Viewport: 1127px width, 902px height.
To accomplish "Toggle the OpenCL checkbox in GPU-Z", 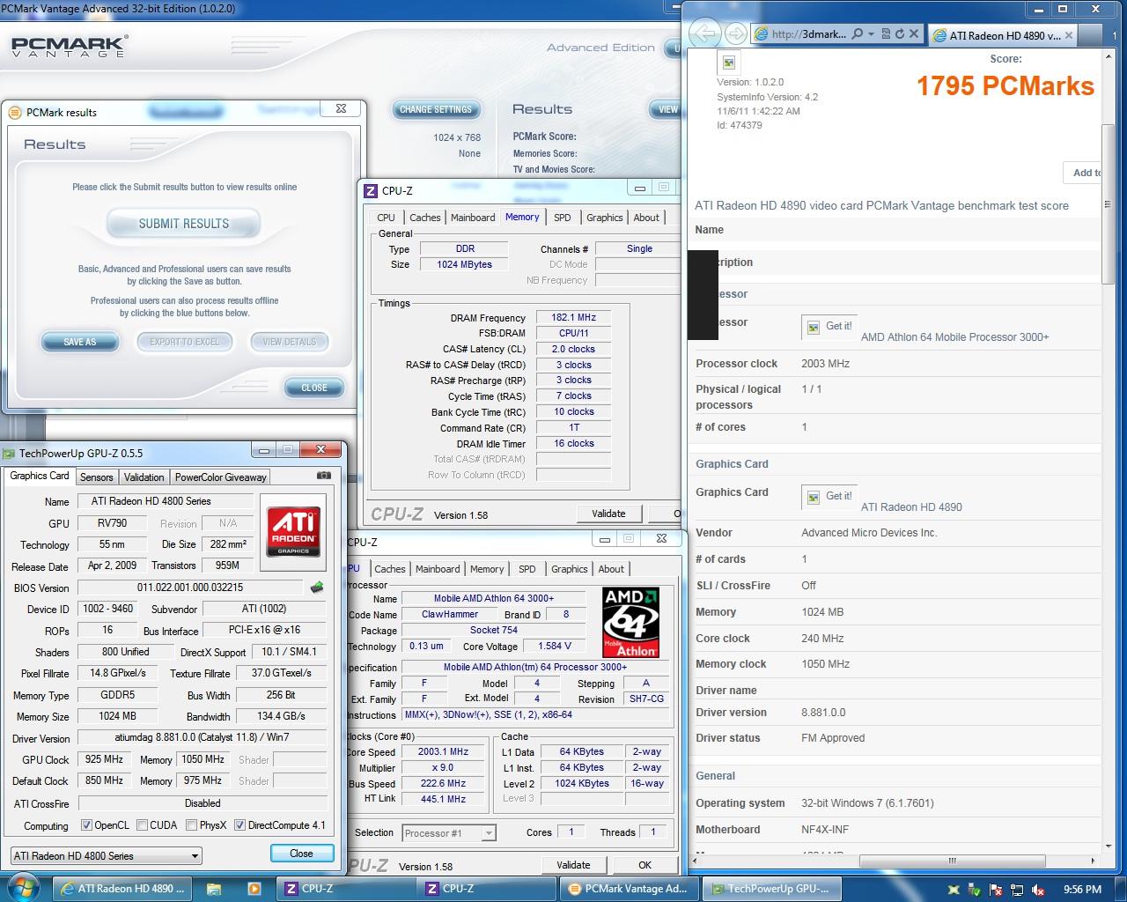I will point(86,825).
